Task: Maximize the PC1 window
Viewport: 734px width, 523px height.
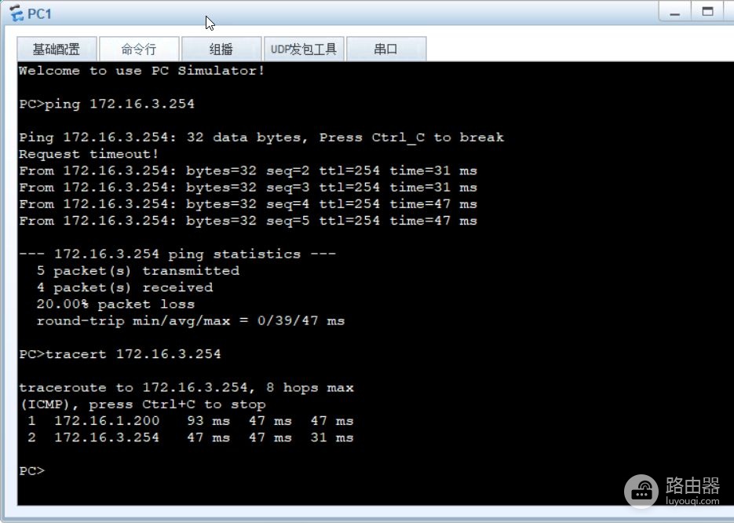Action: (x=707, y=12)
